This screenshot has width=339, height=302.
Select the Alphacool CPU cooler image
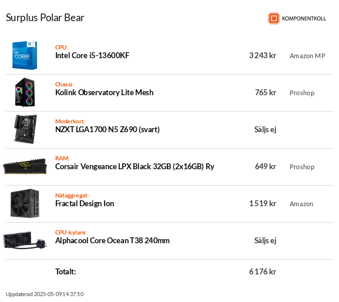click(x=25, y=240)
